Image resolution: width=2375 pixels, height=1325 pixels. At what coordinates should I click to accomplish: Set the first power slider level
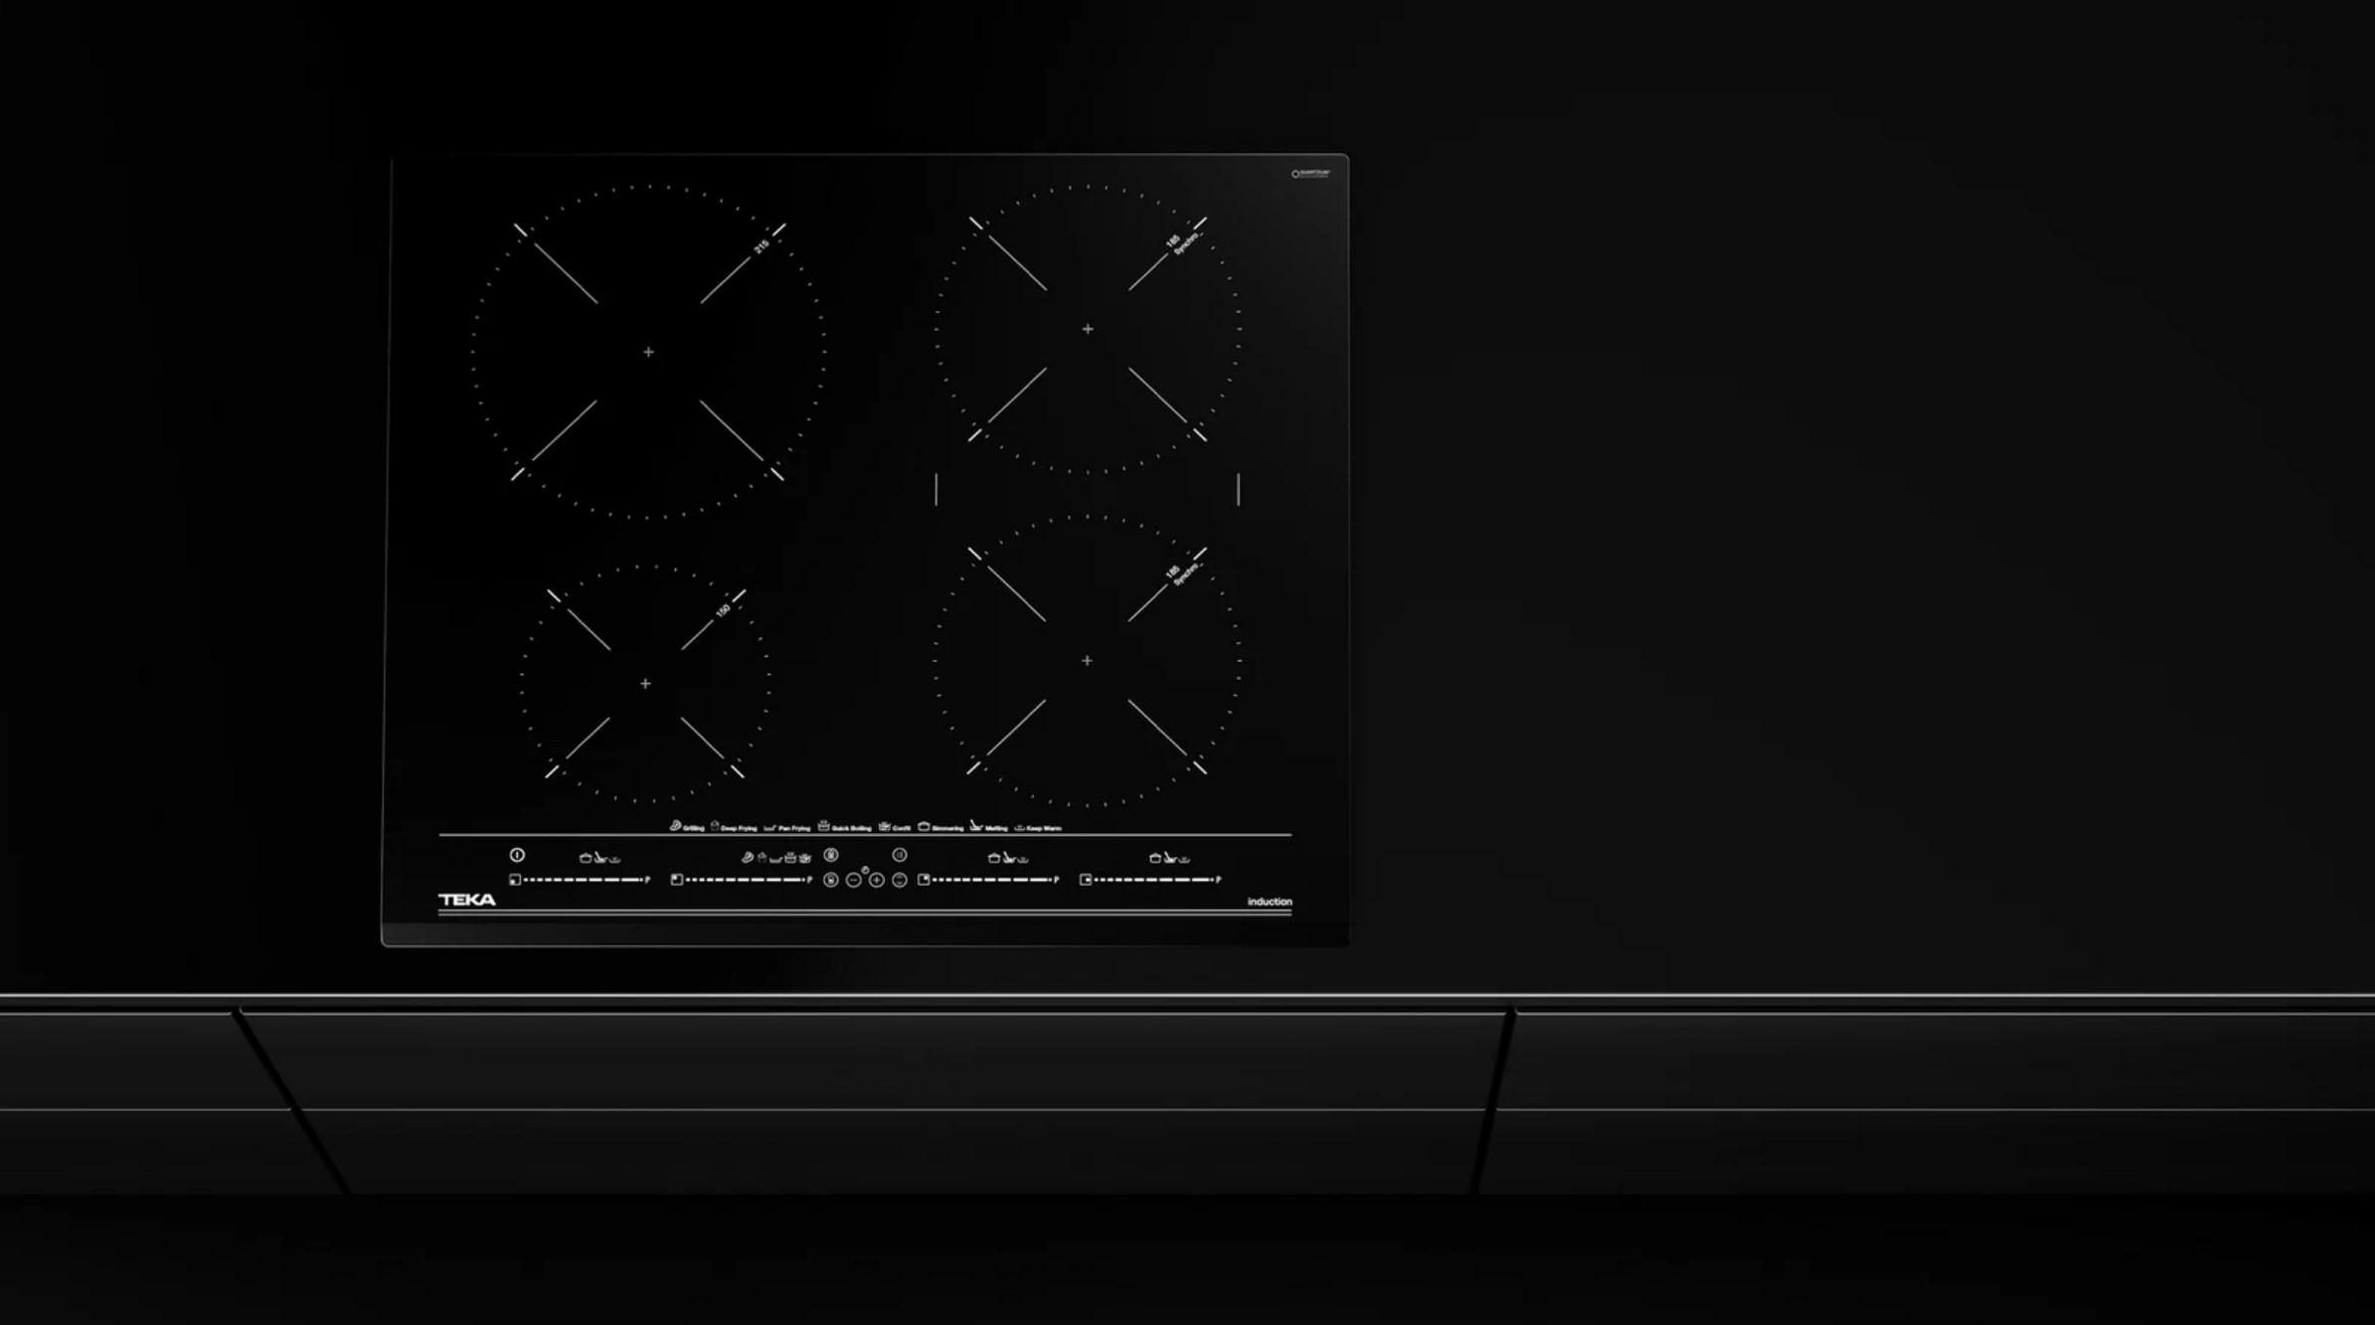click(585, 880)
